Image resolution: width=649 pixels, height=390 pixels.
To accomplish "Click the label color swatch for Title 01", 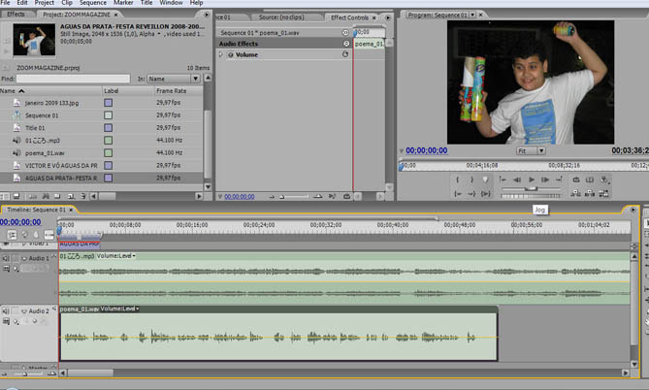I will tap(108, 127).
